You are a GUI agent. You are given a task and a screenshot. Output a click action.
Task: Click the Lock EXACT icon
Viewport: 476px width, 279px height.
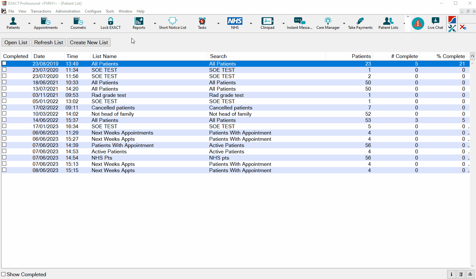110,23
